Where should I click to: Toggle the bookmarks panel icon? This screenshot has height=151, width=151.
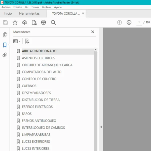pyautogui.click(x=5, y=45)
